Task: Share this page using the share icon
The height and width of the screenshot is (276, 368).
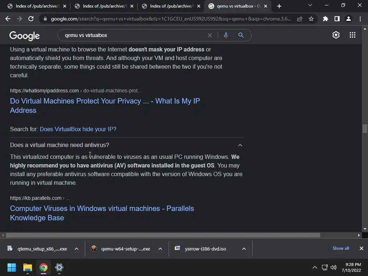Action: pyautogui.click(x=300, y=19)
